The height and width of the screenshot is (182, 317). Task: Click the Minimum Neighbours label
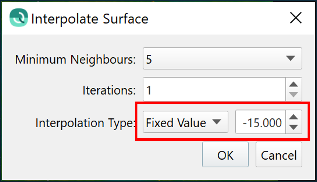point(75,59)
